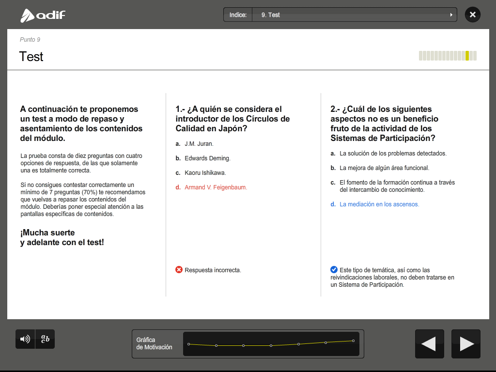Viewport: 496px width, 372px height.
Task: Open the glossary text icon
Action: pos(45,339)
